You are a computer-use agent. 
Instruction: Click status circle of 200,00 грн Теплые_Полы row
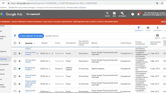tap(19, 61)
